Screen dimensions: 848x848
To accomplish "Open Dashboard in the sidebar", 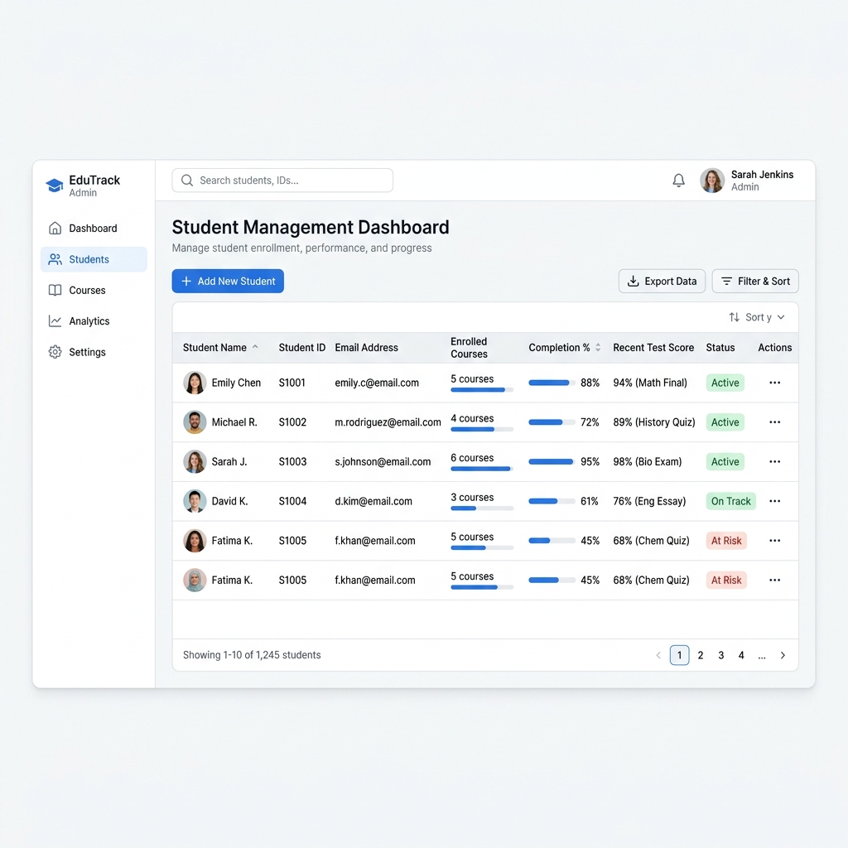I will point(93,229).
